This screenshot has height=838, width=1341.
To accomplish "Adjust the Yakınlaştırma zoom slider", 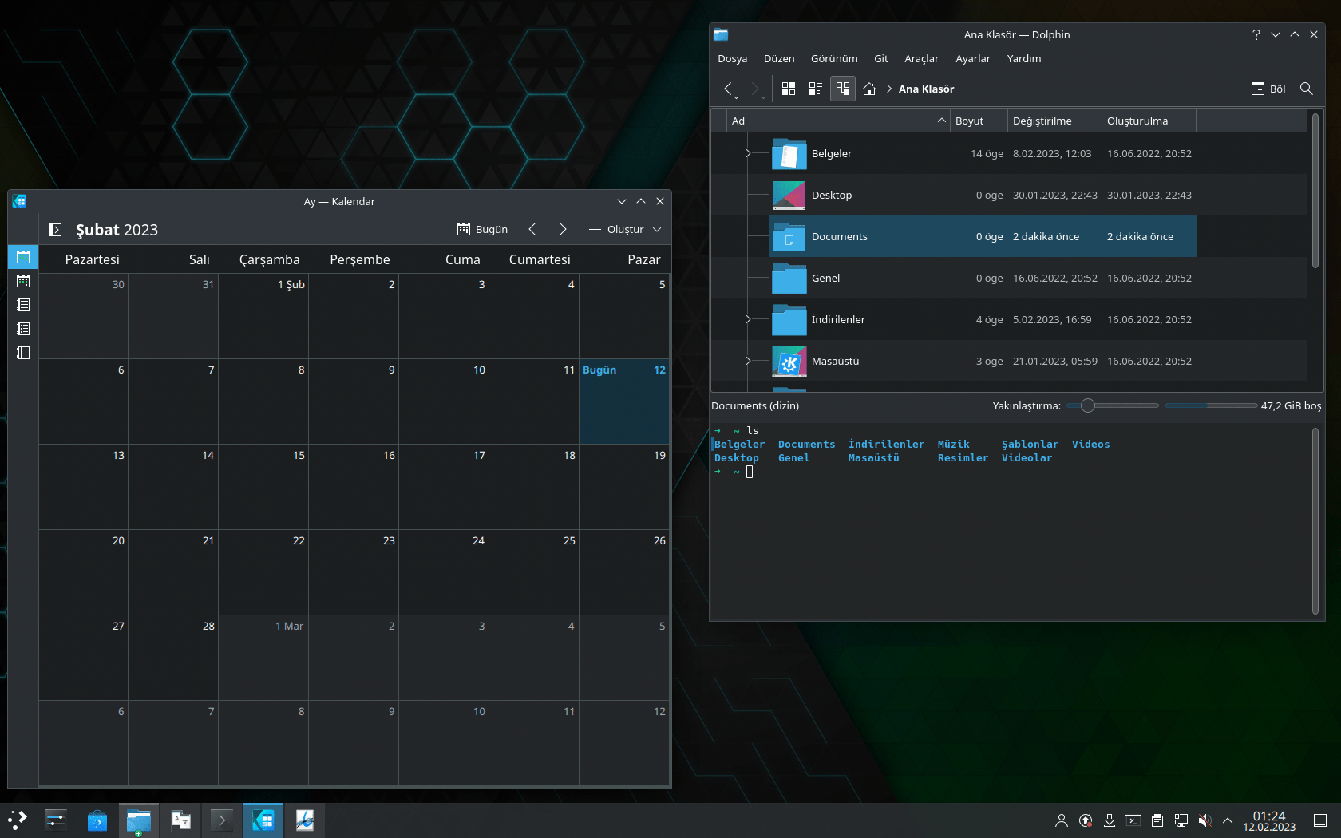I will click(x=1088, y=406).
